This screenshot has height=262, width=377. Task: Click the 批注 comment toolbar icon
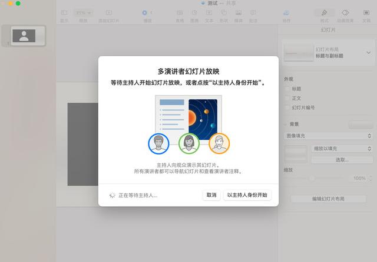click(x=253, y=13)
